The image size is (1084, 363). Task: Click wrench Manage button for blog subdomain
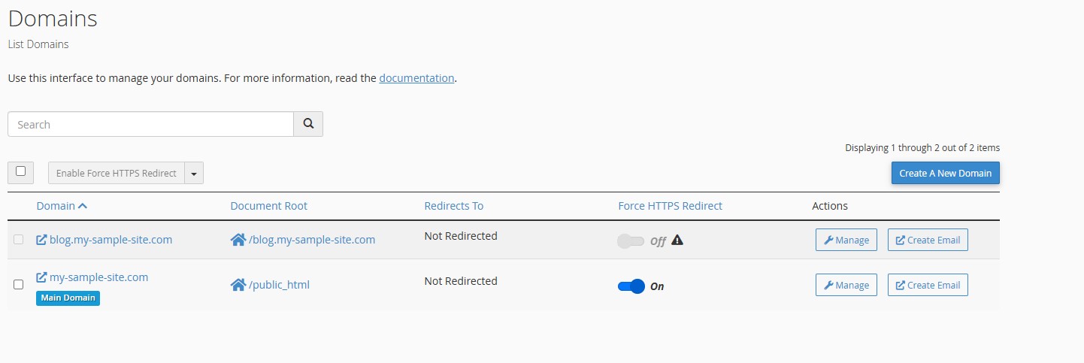846,240
